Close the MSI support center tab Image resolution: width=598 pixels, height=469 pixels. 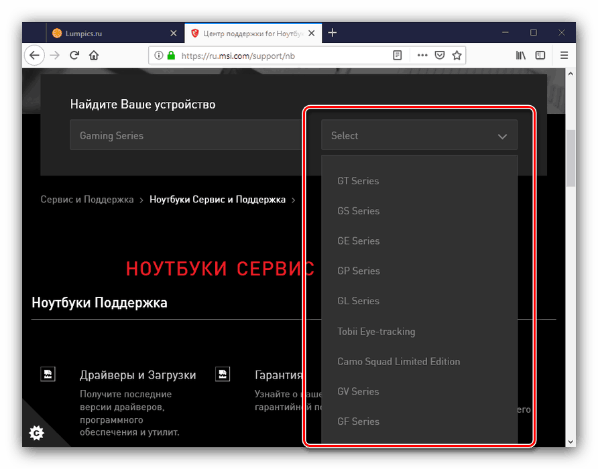click(312, 33)
